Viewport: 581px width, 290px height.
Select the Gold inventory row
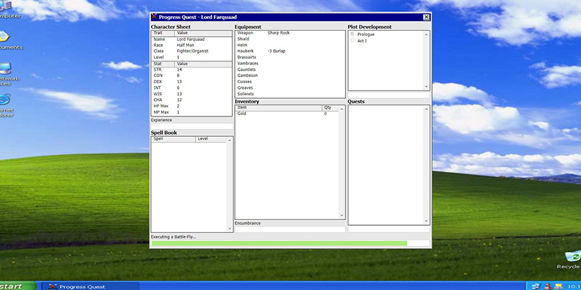287,113
